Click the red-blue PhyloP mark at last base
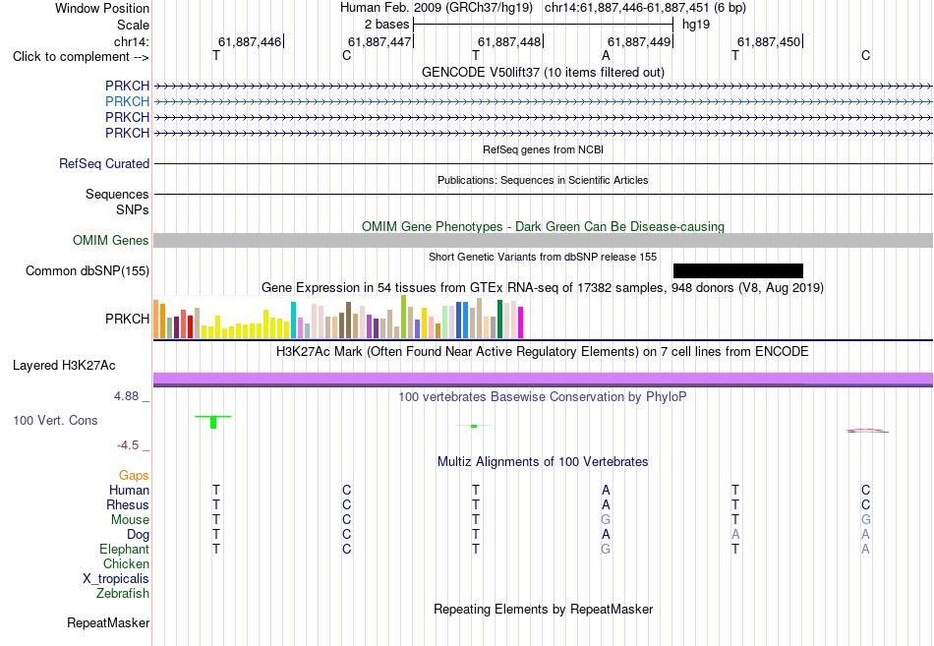934x646 pixels. pyautogui.click(x=867, y=431)
